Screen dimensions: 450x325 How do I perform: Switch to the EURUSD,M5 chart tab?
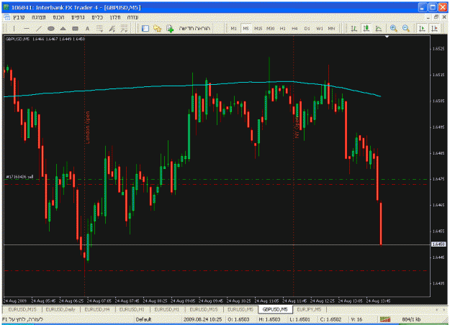pyautogui.click(x=240, y=309)
